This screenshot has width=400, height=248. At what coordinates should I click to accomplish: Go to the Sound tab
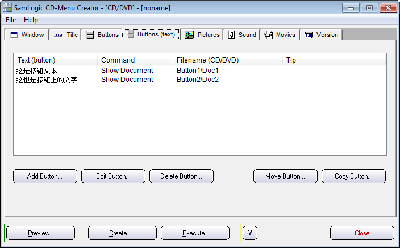(x=242, y=35)
